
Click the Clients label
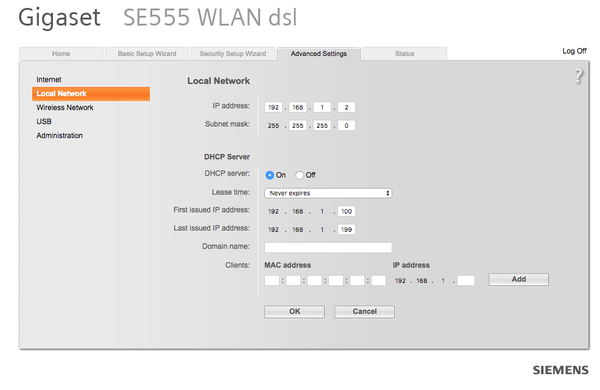[x=237, y=265]
